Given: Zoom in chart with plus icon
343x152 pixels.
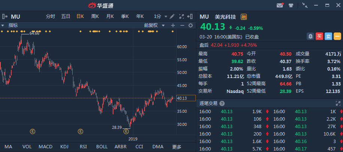Looking at the screenshot, I should pyautogui.click(x=173, y=25).
